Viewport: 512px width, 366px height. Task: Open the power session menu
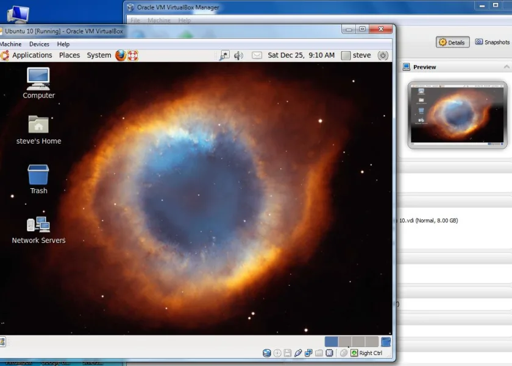[x=383, y=55]
